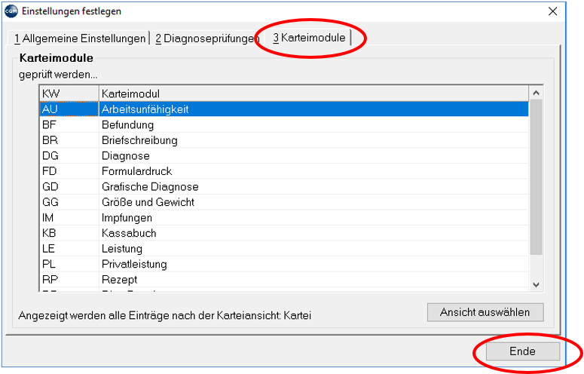Click the Ende button
Image resolution: width=584 pixels, height=374 pixels.
pyautogui.click(x=522, y=351)
